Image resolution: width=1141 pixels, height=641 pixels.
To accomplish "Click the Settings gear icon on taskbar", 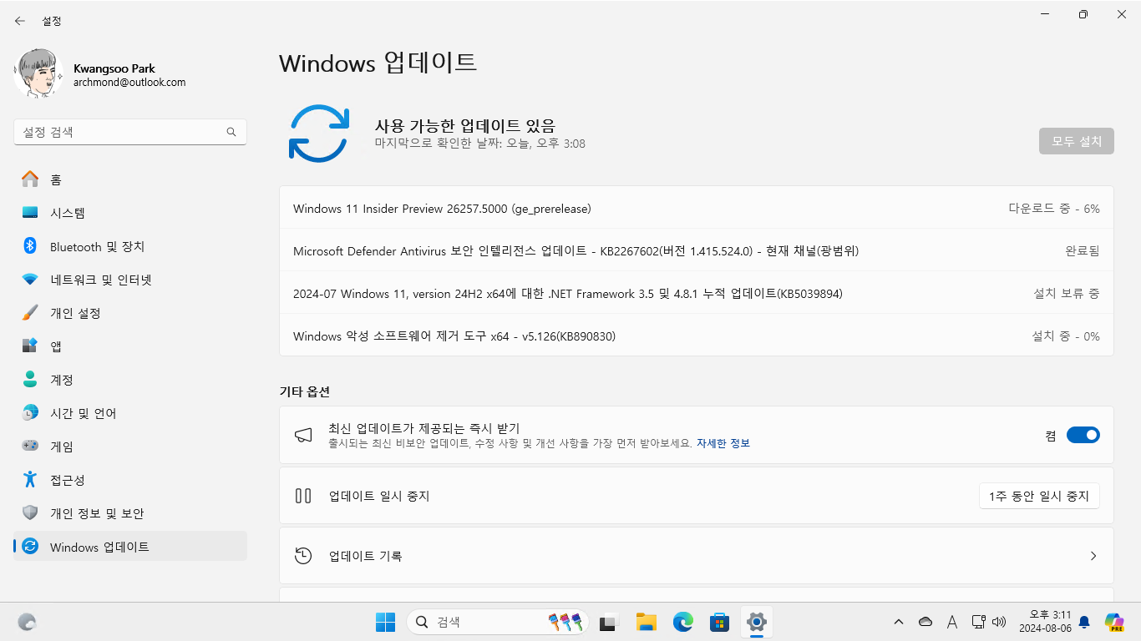I will (757, 622).
